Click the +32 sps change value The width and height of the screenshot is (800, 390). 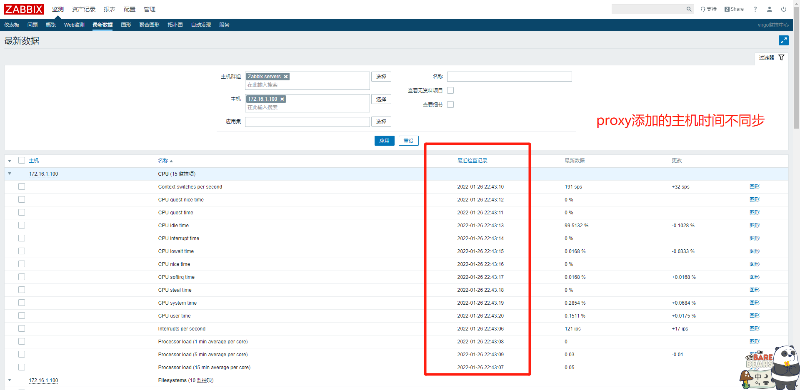click(x=680, y=187)
